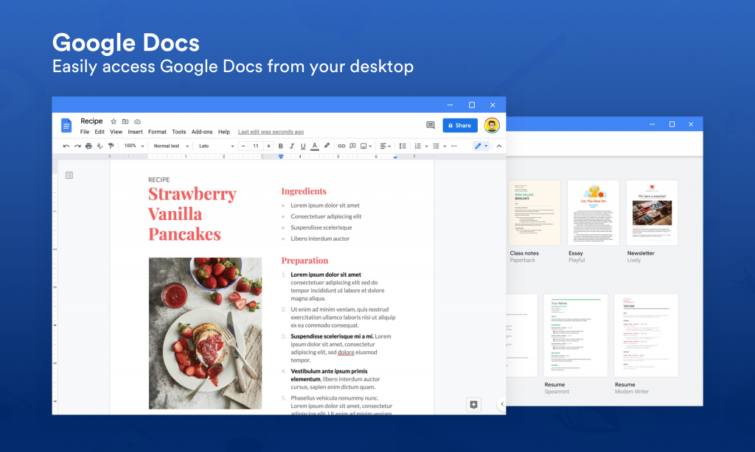Expand the numbered list style arrow
755x452 pixels.
pos(426,146)
